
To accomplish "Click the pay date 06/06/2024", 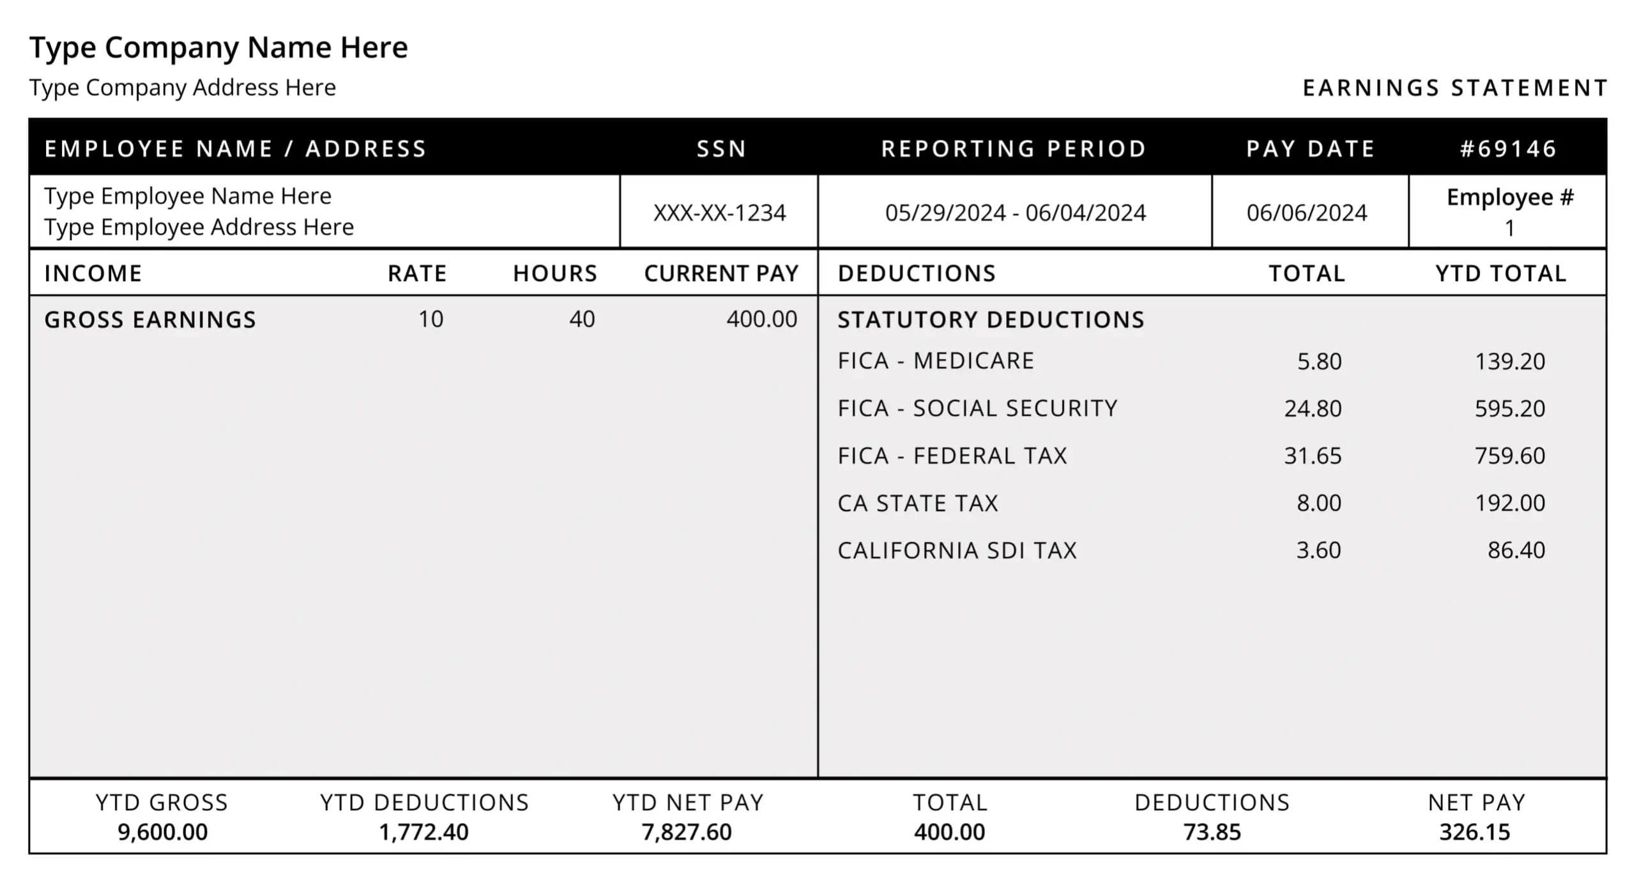I will 1307,213.
